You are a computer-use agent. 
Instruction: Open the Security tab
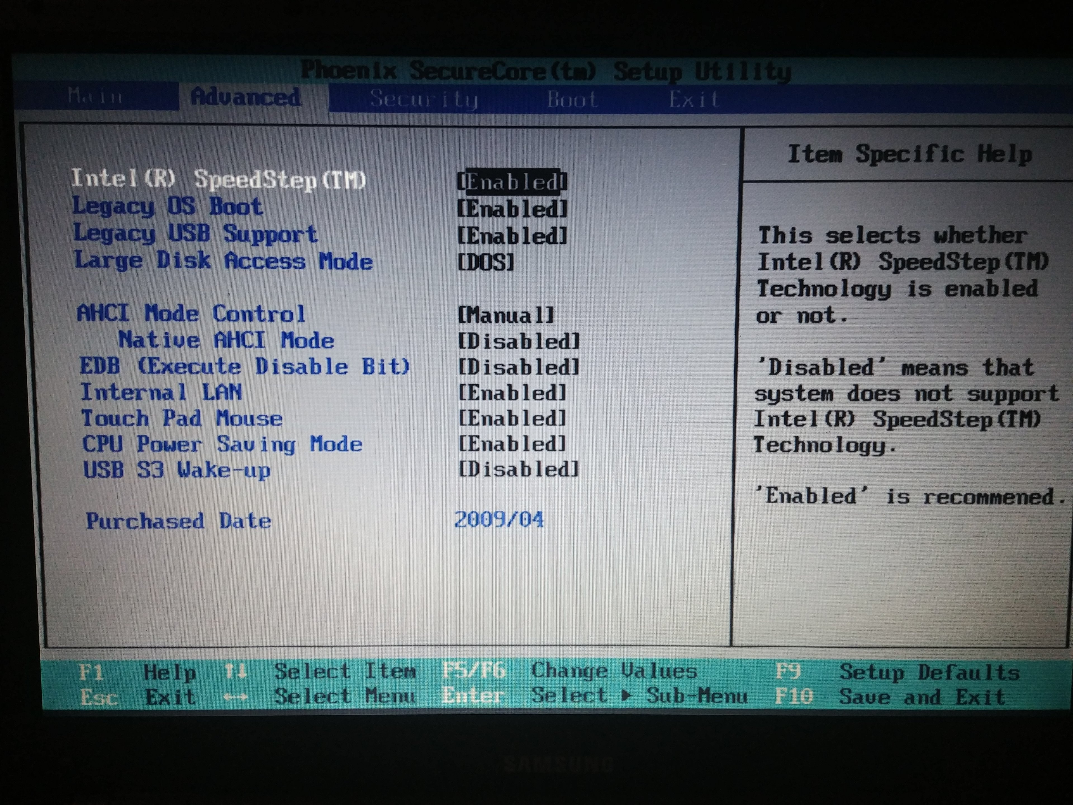pyautogui.click(x=424, y=99)
